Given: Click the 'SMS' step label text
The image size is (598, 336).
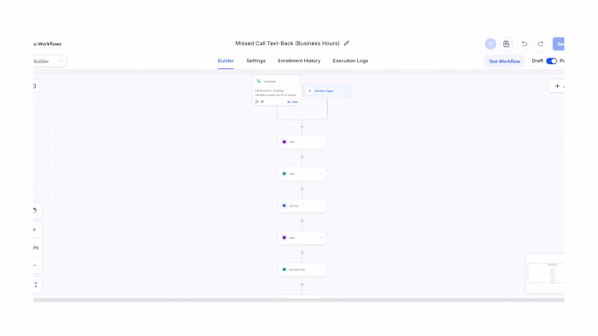Looking at the screenshot, I should pos(292,174).
